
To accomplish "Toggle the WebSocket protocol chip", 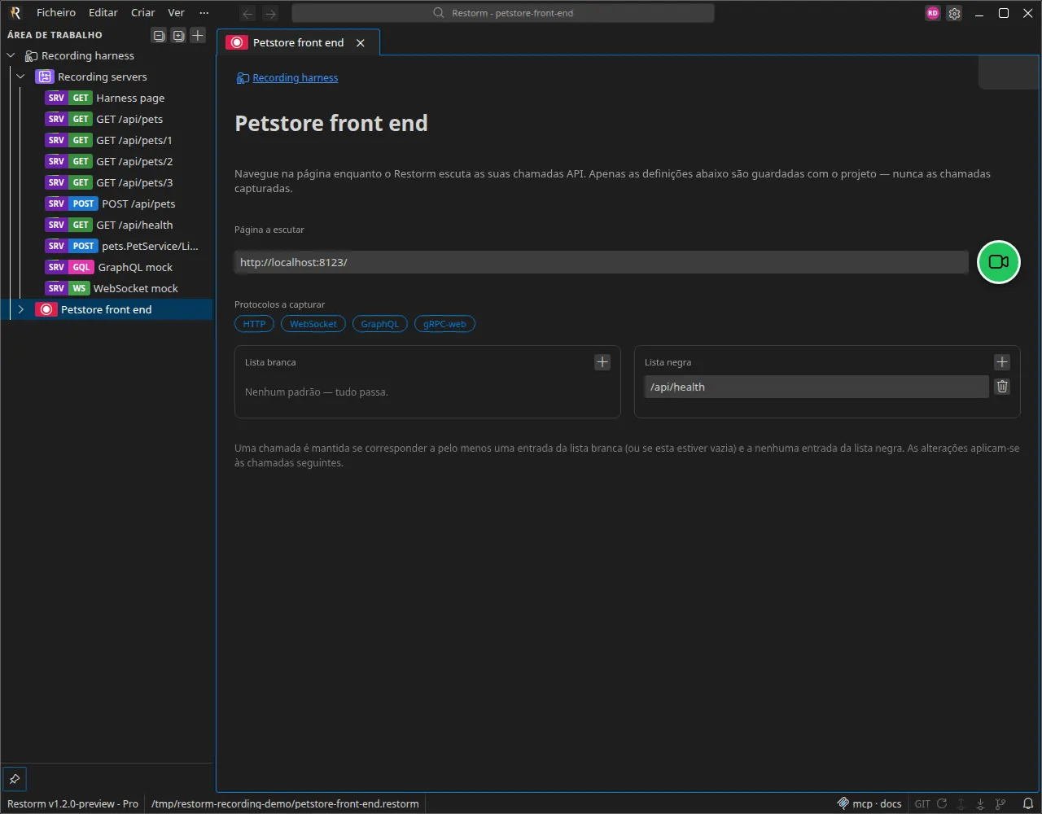I will [313, 324].
